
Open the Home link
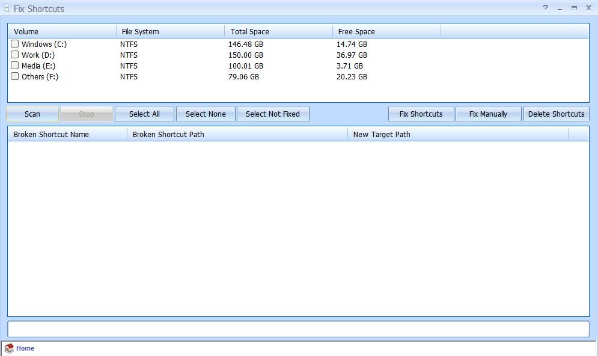[25, 349]
